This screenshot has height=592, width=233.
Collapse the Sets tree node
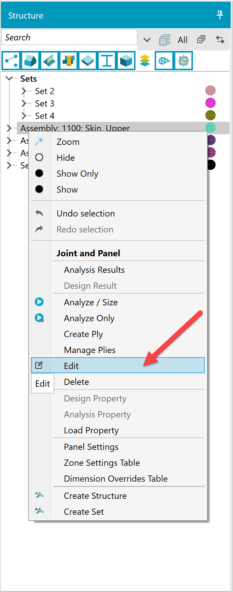(x=10, y=78)
